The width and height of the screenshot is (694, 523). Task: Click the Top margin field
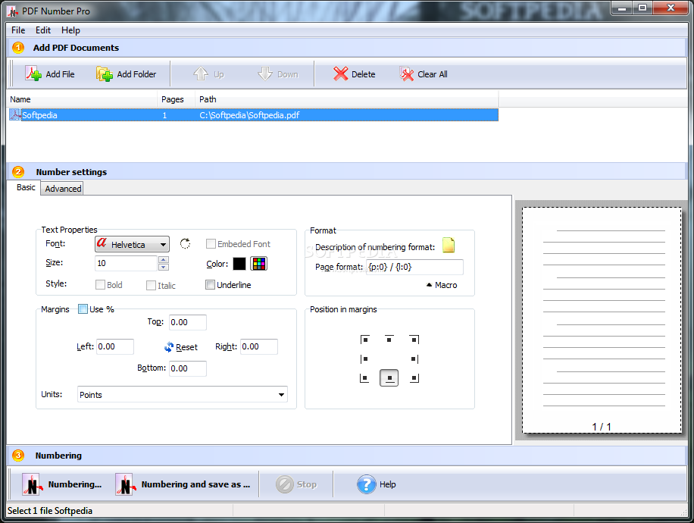(188, 322)
